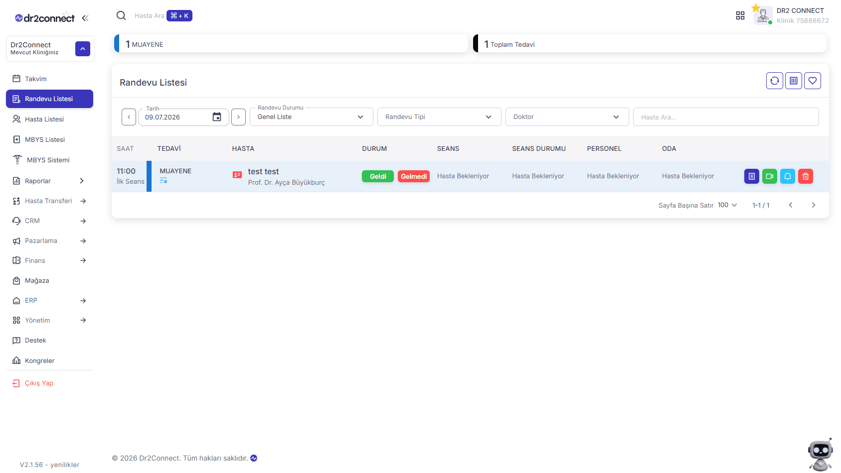This screenshot has width=841, height=473.
Task: Open MBYS Listesi in sidebar
Action: (x=49, y=139)
